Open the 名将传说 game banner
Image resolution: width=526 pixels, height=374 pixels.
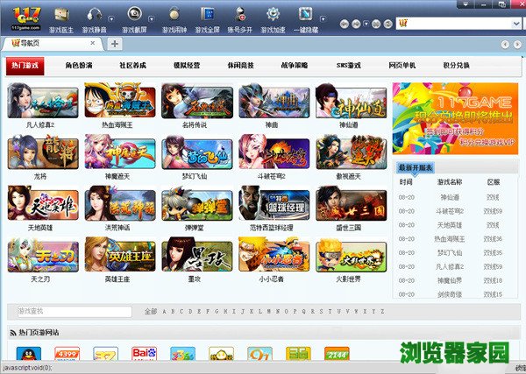197,101
